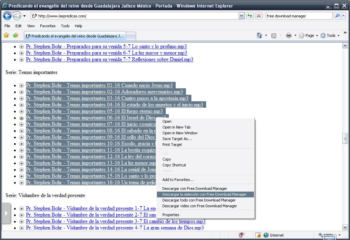Click the scrollbar down arrow
The width and height of the screenshot is (350, 240).
(345, 227)
